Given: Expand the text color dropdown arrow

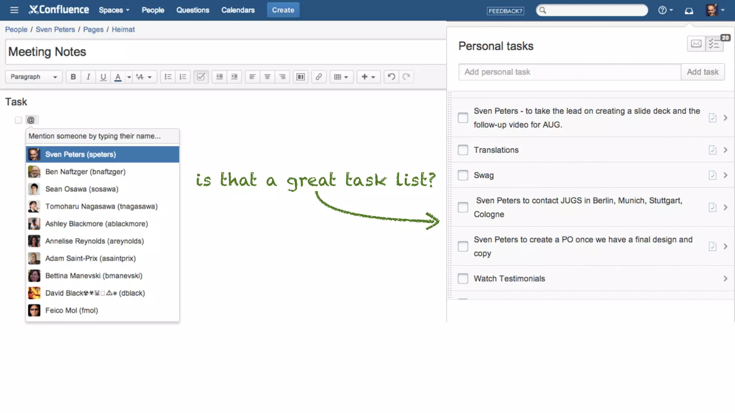Looking at the screenshot, I should coord(129,77).
